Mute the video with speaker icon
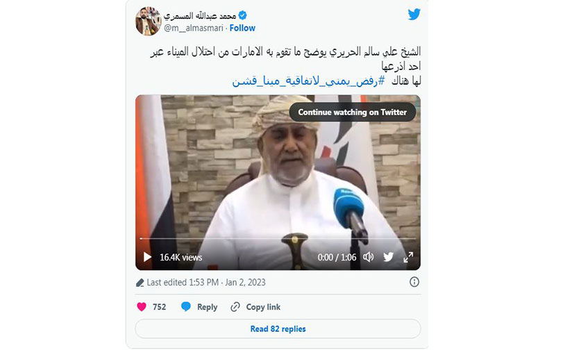This screenshot has height=350, width=563. pyautogui.click(x=369, y=257)
